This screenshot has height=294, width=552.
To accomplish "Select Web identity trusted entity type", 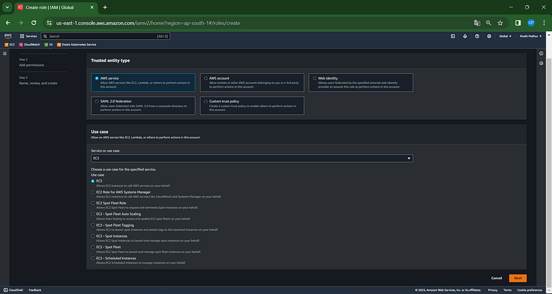I will coord(361,83).
